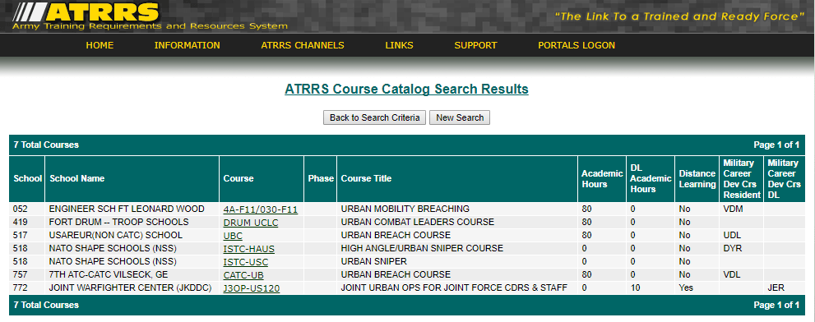
Task: Open the UBC course link
Action: [x=233, y=235]
